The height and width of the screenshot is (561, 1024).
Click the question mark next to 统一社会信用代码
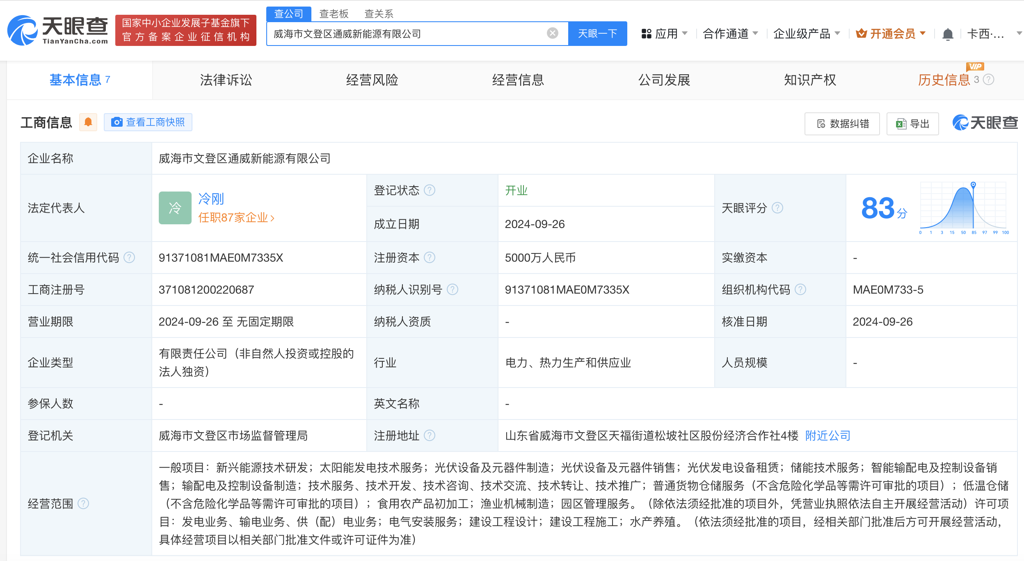[129, 258]
